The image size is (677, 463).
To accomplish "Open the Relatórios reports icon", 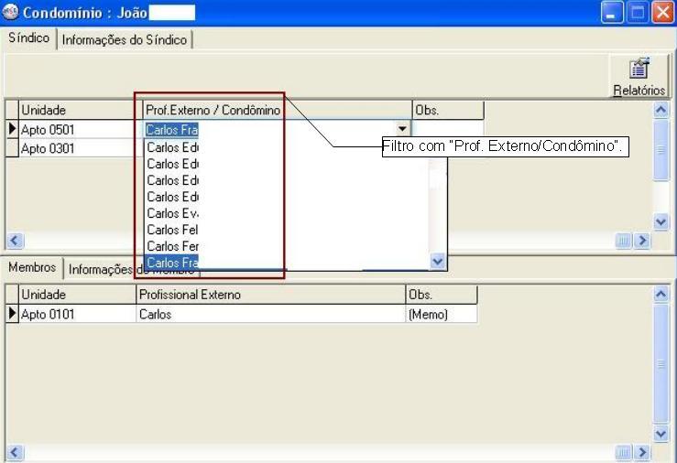I will pos(639,76).
